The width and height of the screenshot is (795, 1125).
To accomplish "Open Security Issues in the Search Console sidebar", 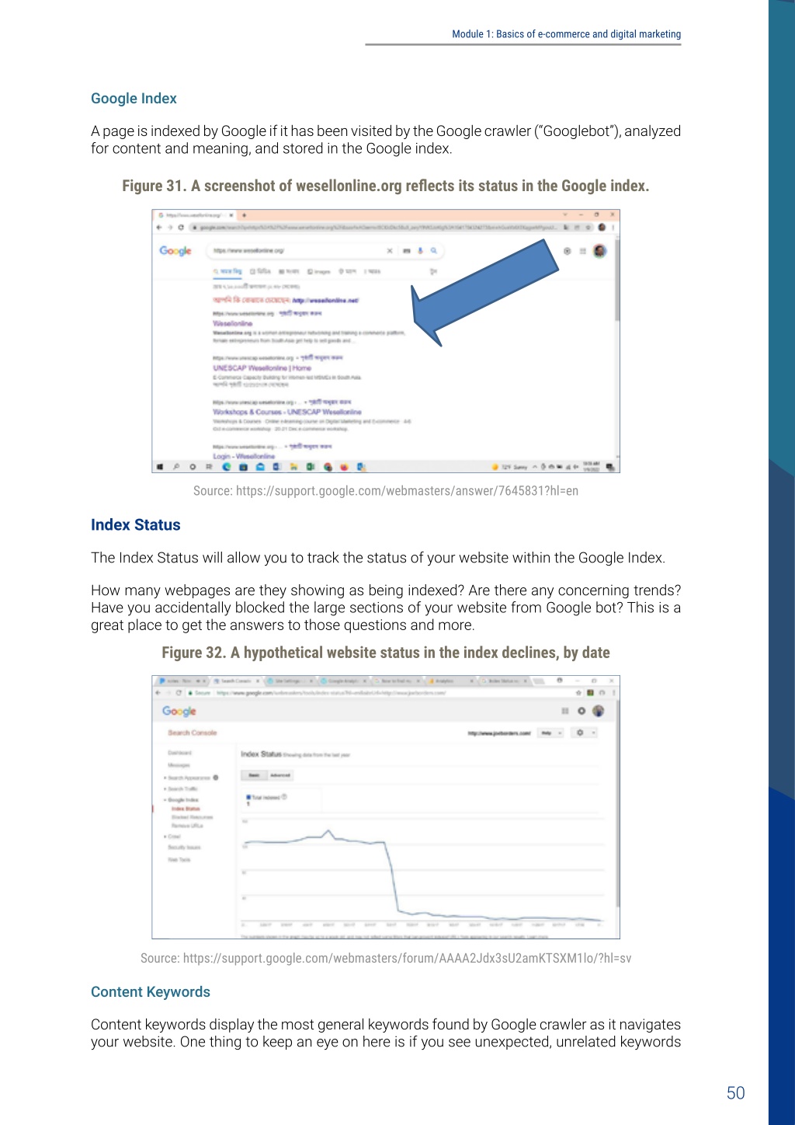I will (x=184, y=847).
